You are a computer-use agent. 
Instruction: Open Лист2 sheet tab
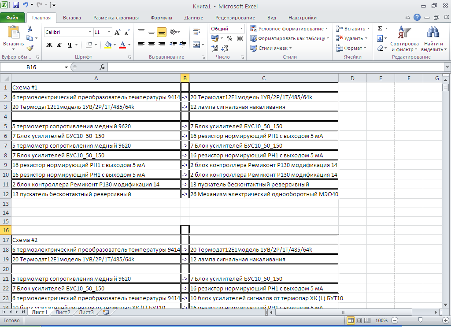click(x=63, y=312)
